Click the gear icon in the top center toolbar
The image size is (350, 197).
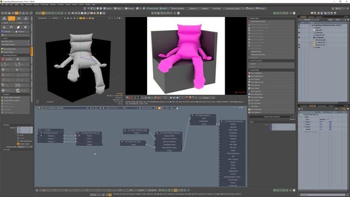(x=178, y=13)
